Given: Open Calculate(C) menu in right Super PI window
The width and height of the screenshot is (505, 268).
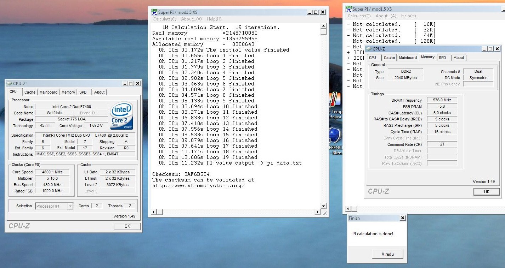Looking at the screenshot, I should [359, 16].
